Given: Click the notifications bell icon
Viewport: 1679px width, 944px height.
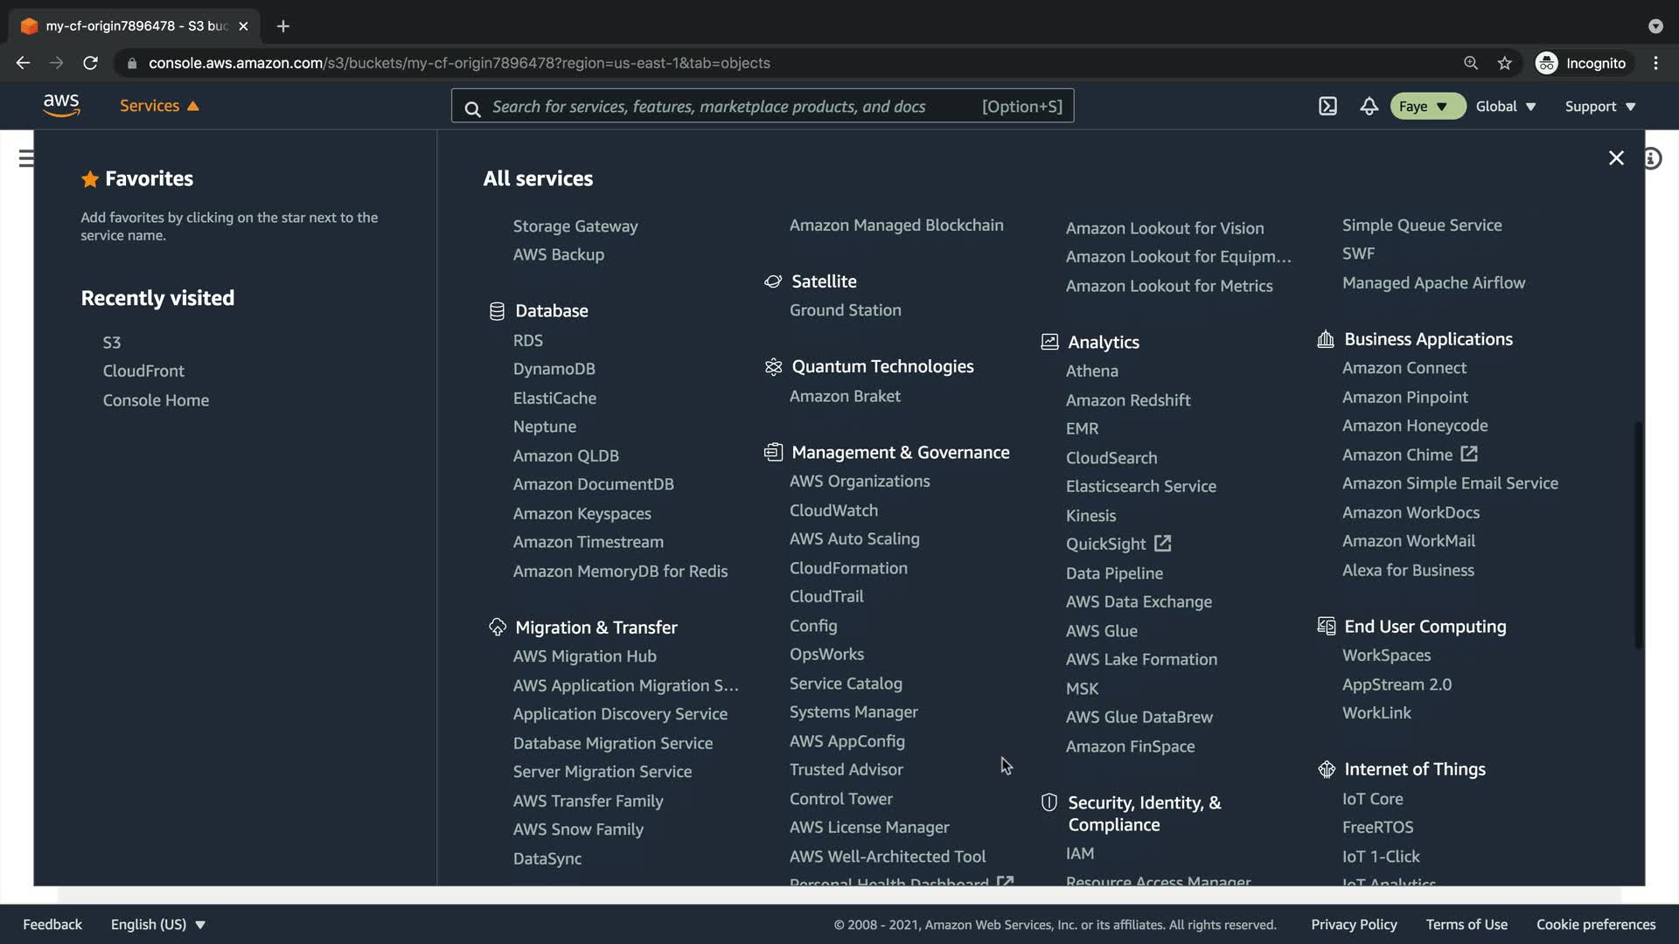Looking at the screenshot, I should click(1369, 107).
